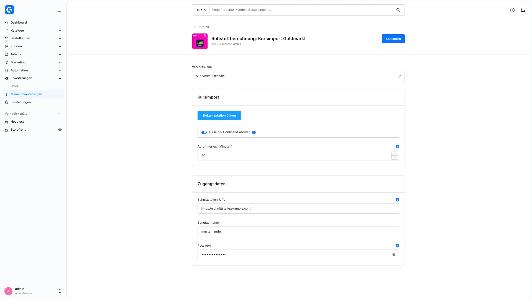The height and width of the screenshot is (299, 532).
Task: Click Dokumentation öffnen button
Action: pyautogui.click(x=219, y=115)
